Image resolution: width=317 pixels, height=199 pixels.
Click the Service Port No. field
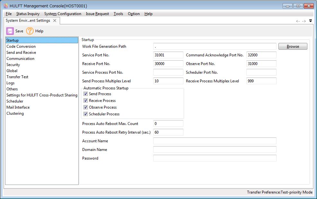click(x=168, y=55)
